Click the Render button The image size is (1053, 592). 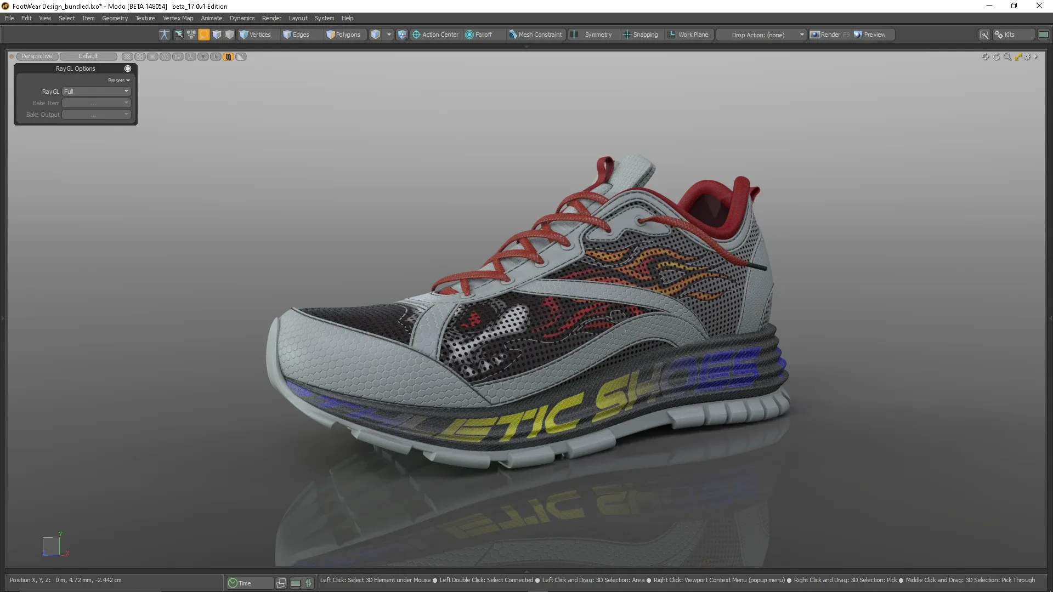(830, 35)
